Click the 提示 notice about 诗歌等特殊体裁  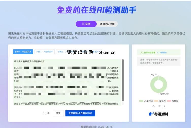pyautogui.click(x=159, y=61)
